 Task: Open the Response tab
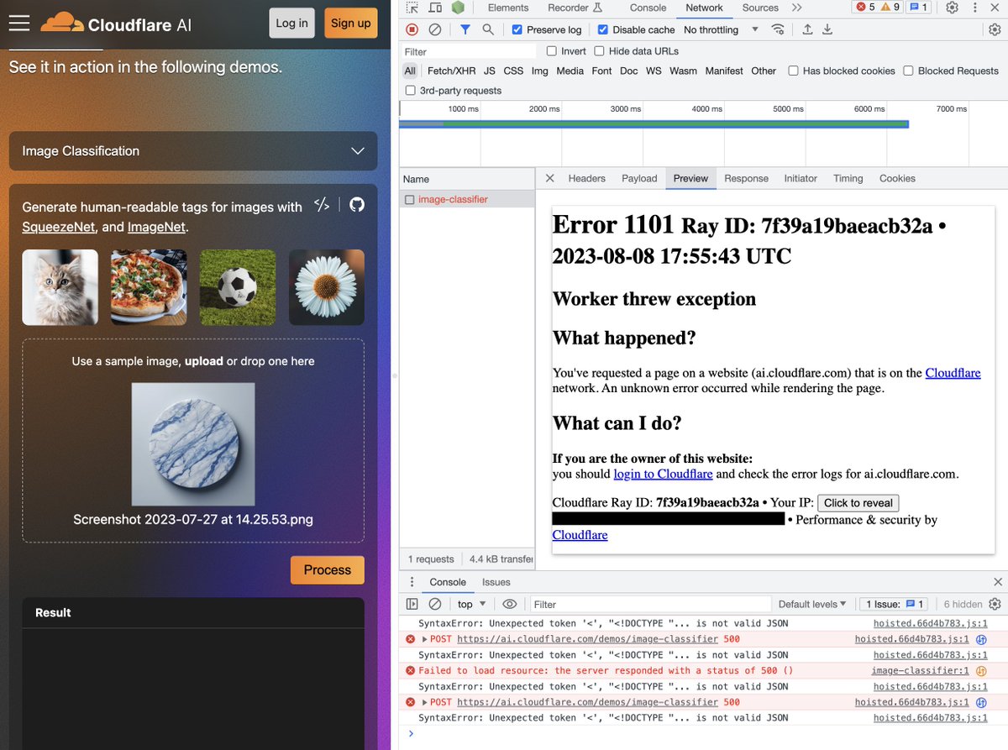(x=746, y=178)
